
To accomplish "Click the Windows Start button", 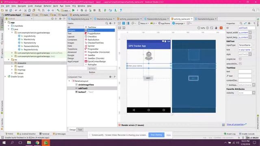I will (x=4, y=142).
